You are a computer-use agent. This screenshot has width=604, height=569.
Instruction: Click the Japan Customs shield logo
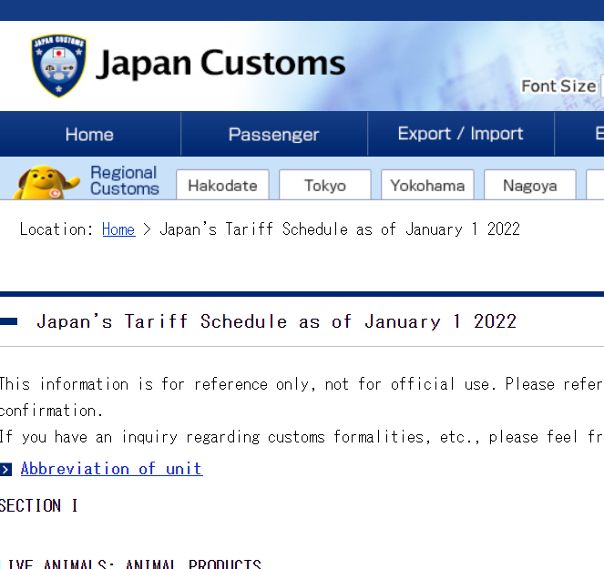(58, 66)
